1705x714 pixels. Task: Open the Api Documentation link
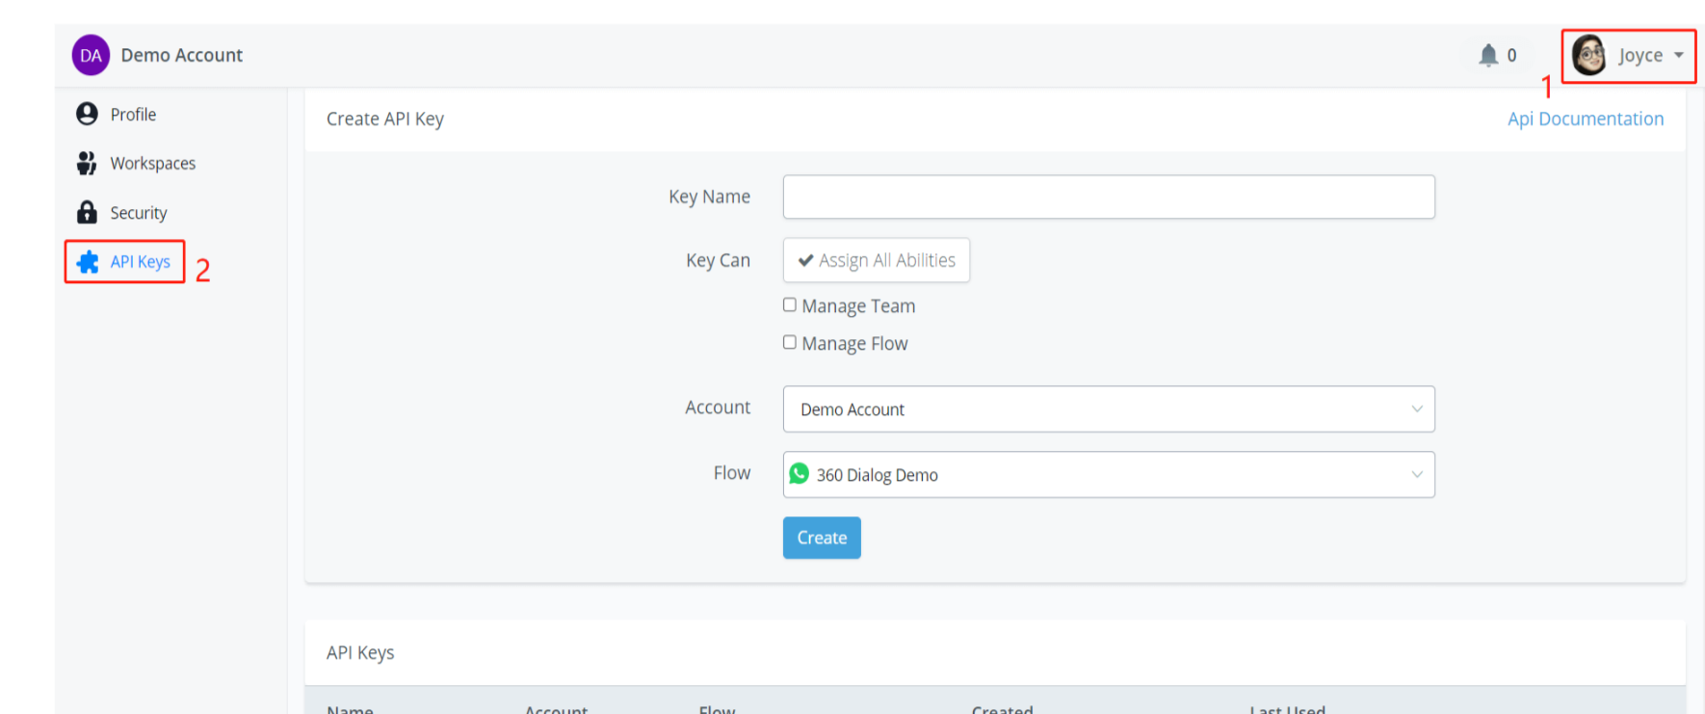(x=1585, y=119)
